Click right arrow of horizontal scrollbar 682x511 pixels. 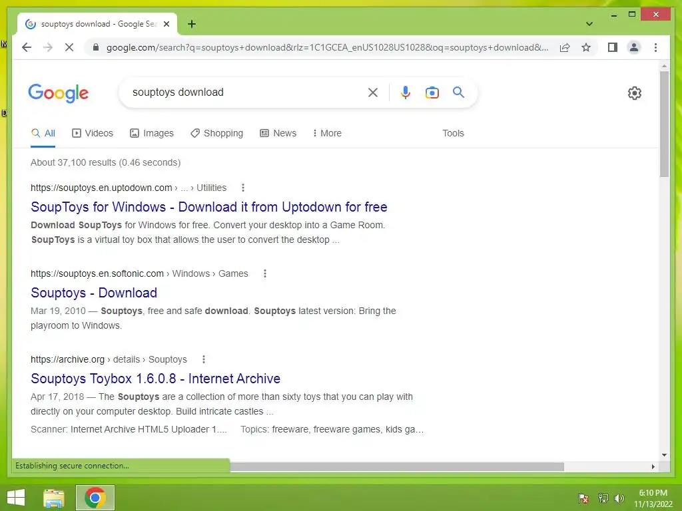[653, 466]
